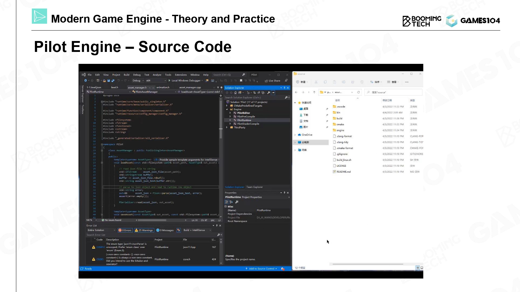Click the Home icon in Solution Explorer

click(x=235, y=93)
